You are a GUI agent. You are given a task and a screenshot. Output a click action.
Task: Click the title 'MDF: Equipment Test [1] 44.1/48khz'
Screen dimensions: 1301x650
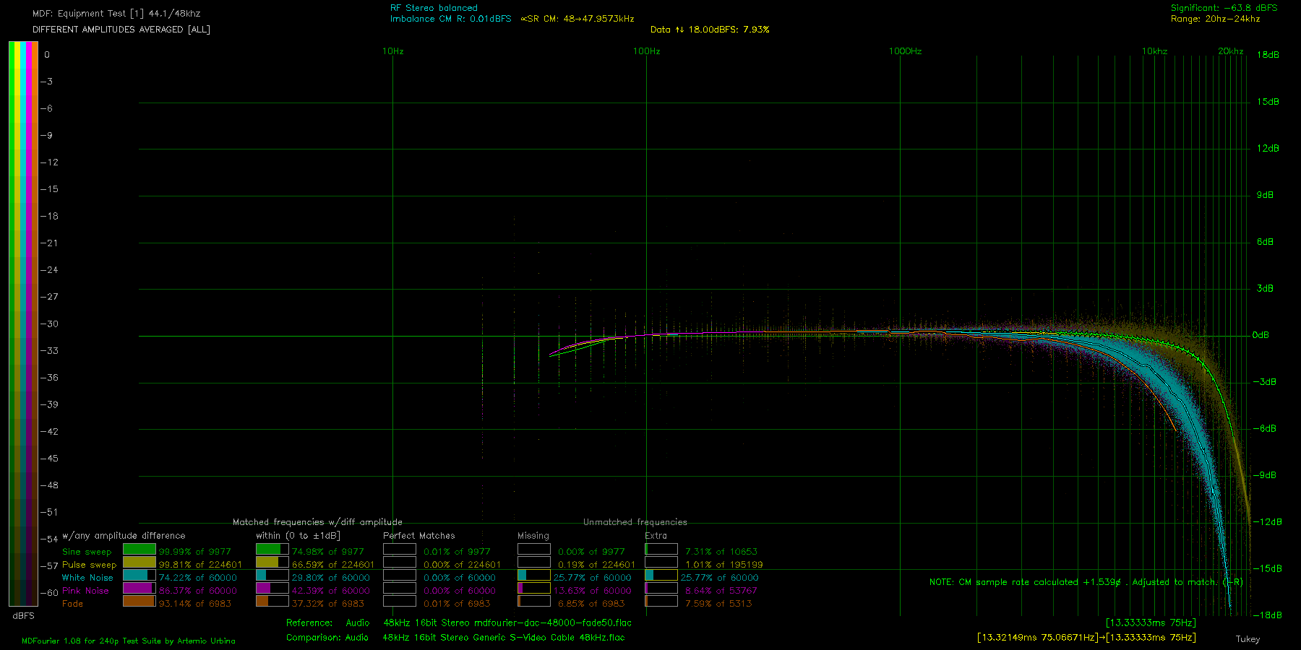(x=116, y=14)
